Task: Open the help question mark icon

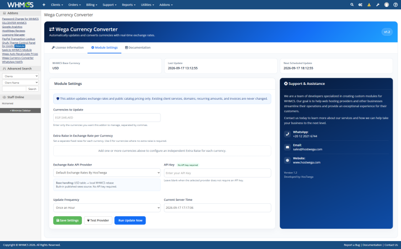Action: [x=396, y=4]
